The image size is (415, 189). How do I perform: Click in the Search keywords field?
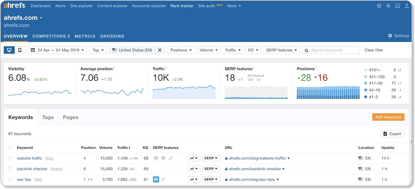click(x=331, y=50)
